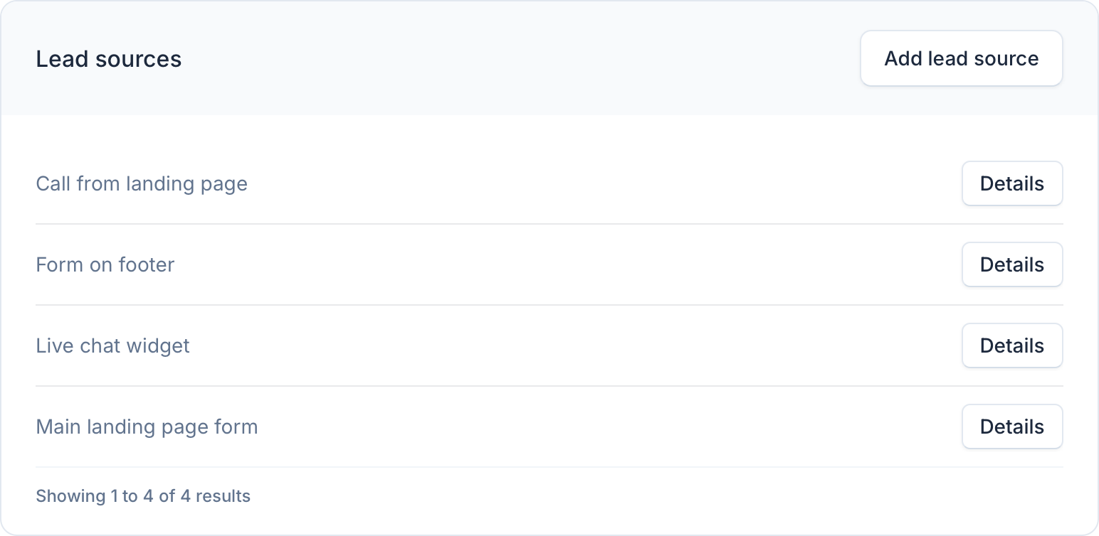Open Details for Call from landing page
1099x536 pixels.
point(1011,183)
